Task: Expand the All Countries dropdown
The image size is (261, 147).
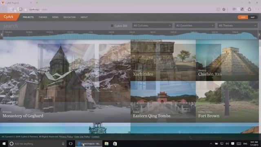Action: pos(195,25)
